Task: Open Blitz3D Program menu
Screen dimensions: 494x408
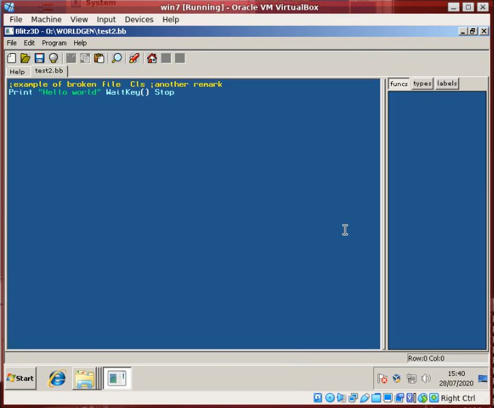Action: click(55, 43)
